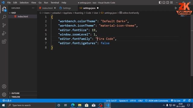193x108 pixels.
Task: Open the Edit menu
Action: [x=15, y=3]
